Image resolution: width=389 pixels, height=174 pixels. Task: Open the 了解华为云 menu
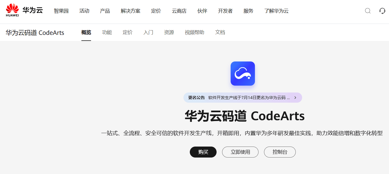coord(276,11)
